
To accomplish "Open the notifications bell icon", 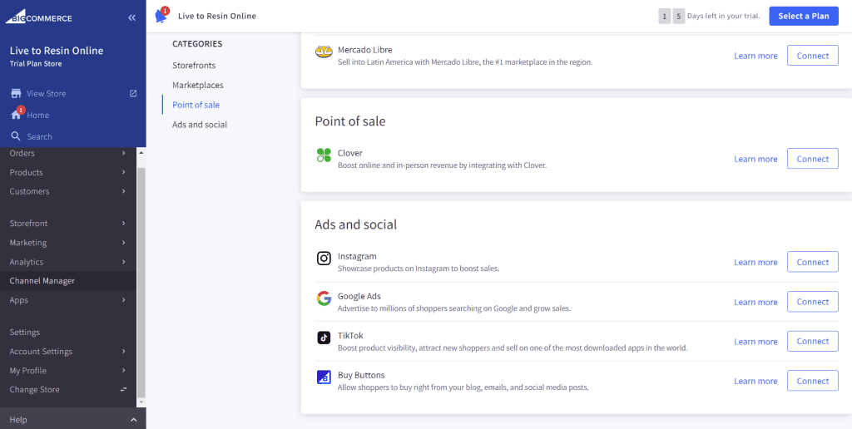I will 161,16.
